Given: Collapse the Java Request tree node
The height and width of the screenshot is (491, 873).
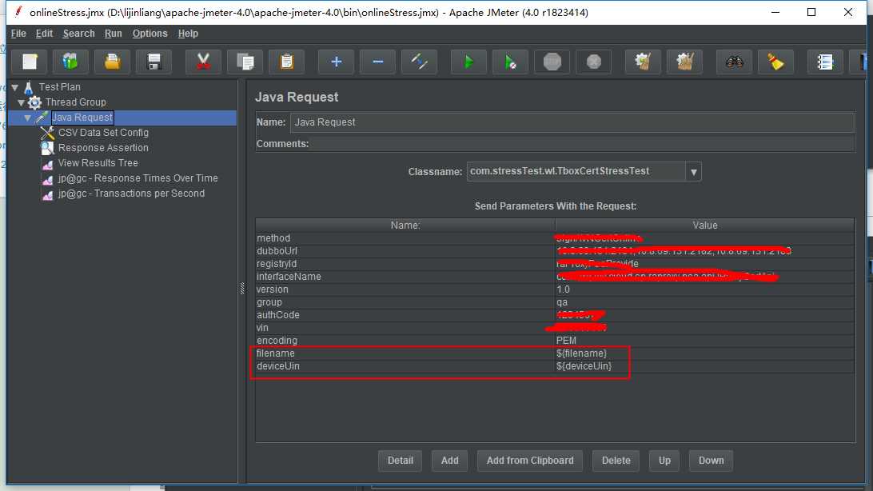Looking at the screenshot, I should [27, 118].
